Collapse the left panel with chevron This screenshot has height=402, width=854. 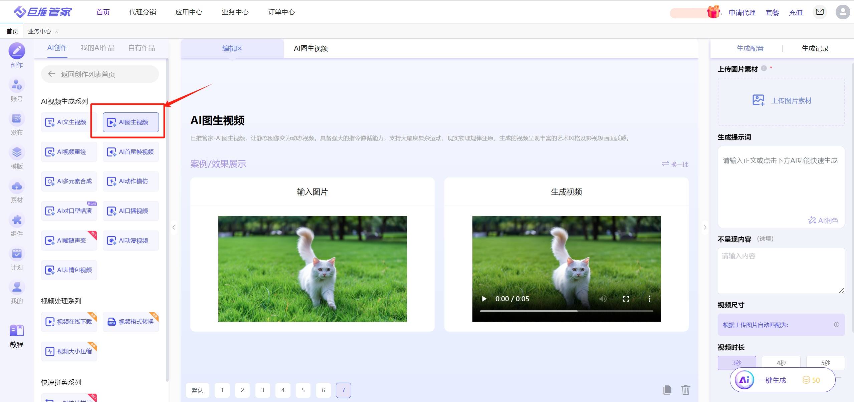click(x=174, y=228)
